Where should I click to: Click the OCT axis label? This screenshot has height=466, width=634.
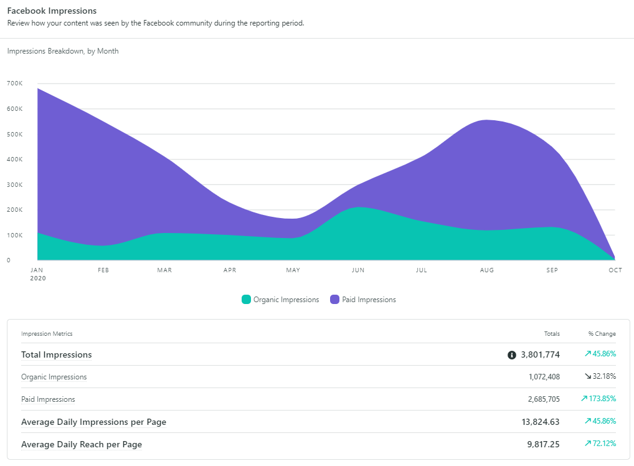click(615, 270)
